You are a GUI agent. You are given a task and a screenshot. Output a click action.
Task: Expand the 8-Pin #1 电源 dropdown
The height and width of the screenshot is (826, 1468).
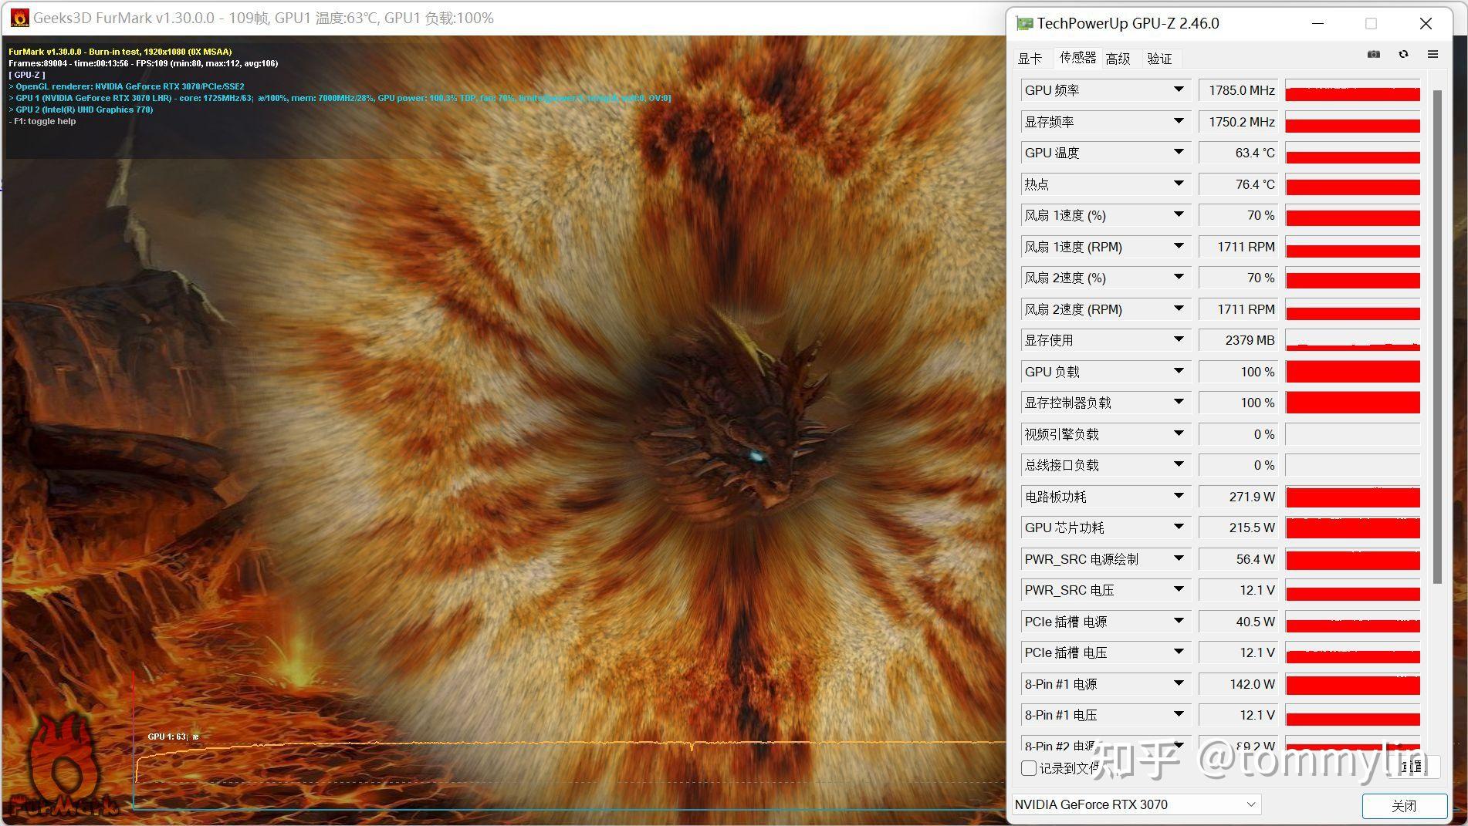pos(1179,684)
